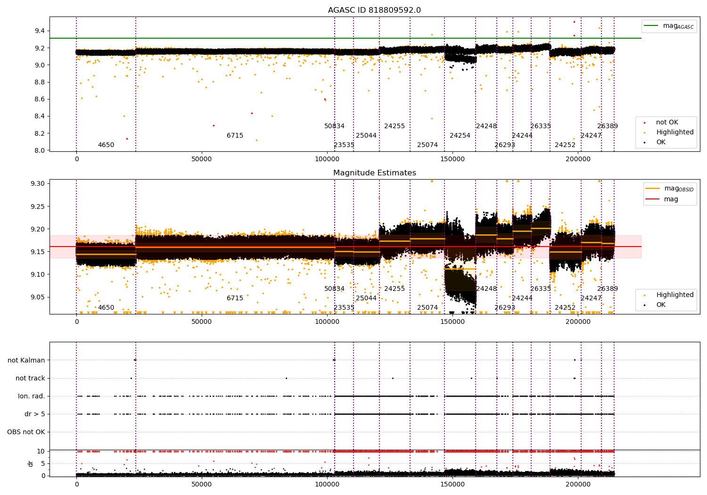Click OBSID label 25044 in the middle plot
The image size is (707, 495).
(366, 298)
